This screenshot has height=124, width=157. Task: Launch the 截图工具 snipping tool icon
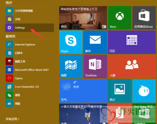9,61
